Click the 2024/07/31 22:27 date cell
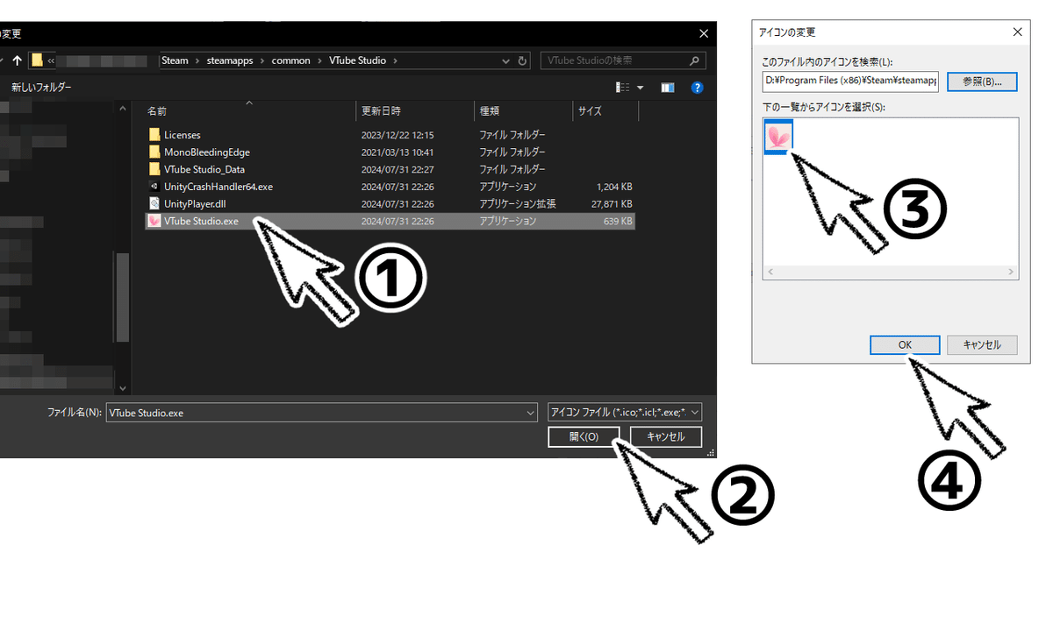 point(398,169)
